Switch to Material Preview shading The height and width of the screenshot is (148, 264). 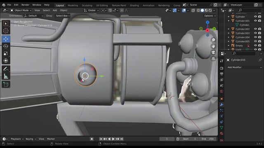point(206,10)
